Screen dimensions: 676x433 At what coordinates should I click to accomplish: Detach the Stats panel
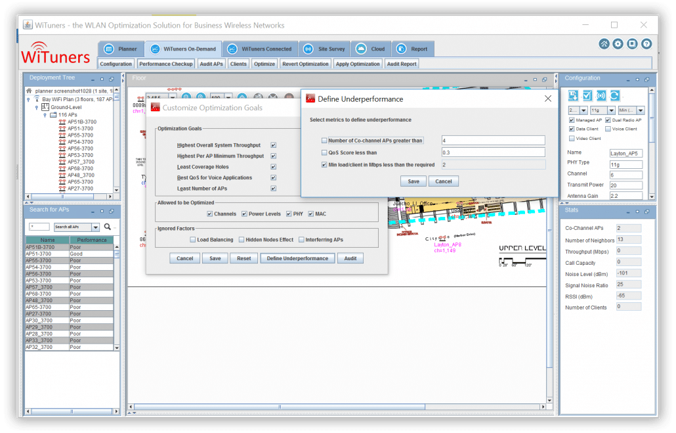point(646,212)
